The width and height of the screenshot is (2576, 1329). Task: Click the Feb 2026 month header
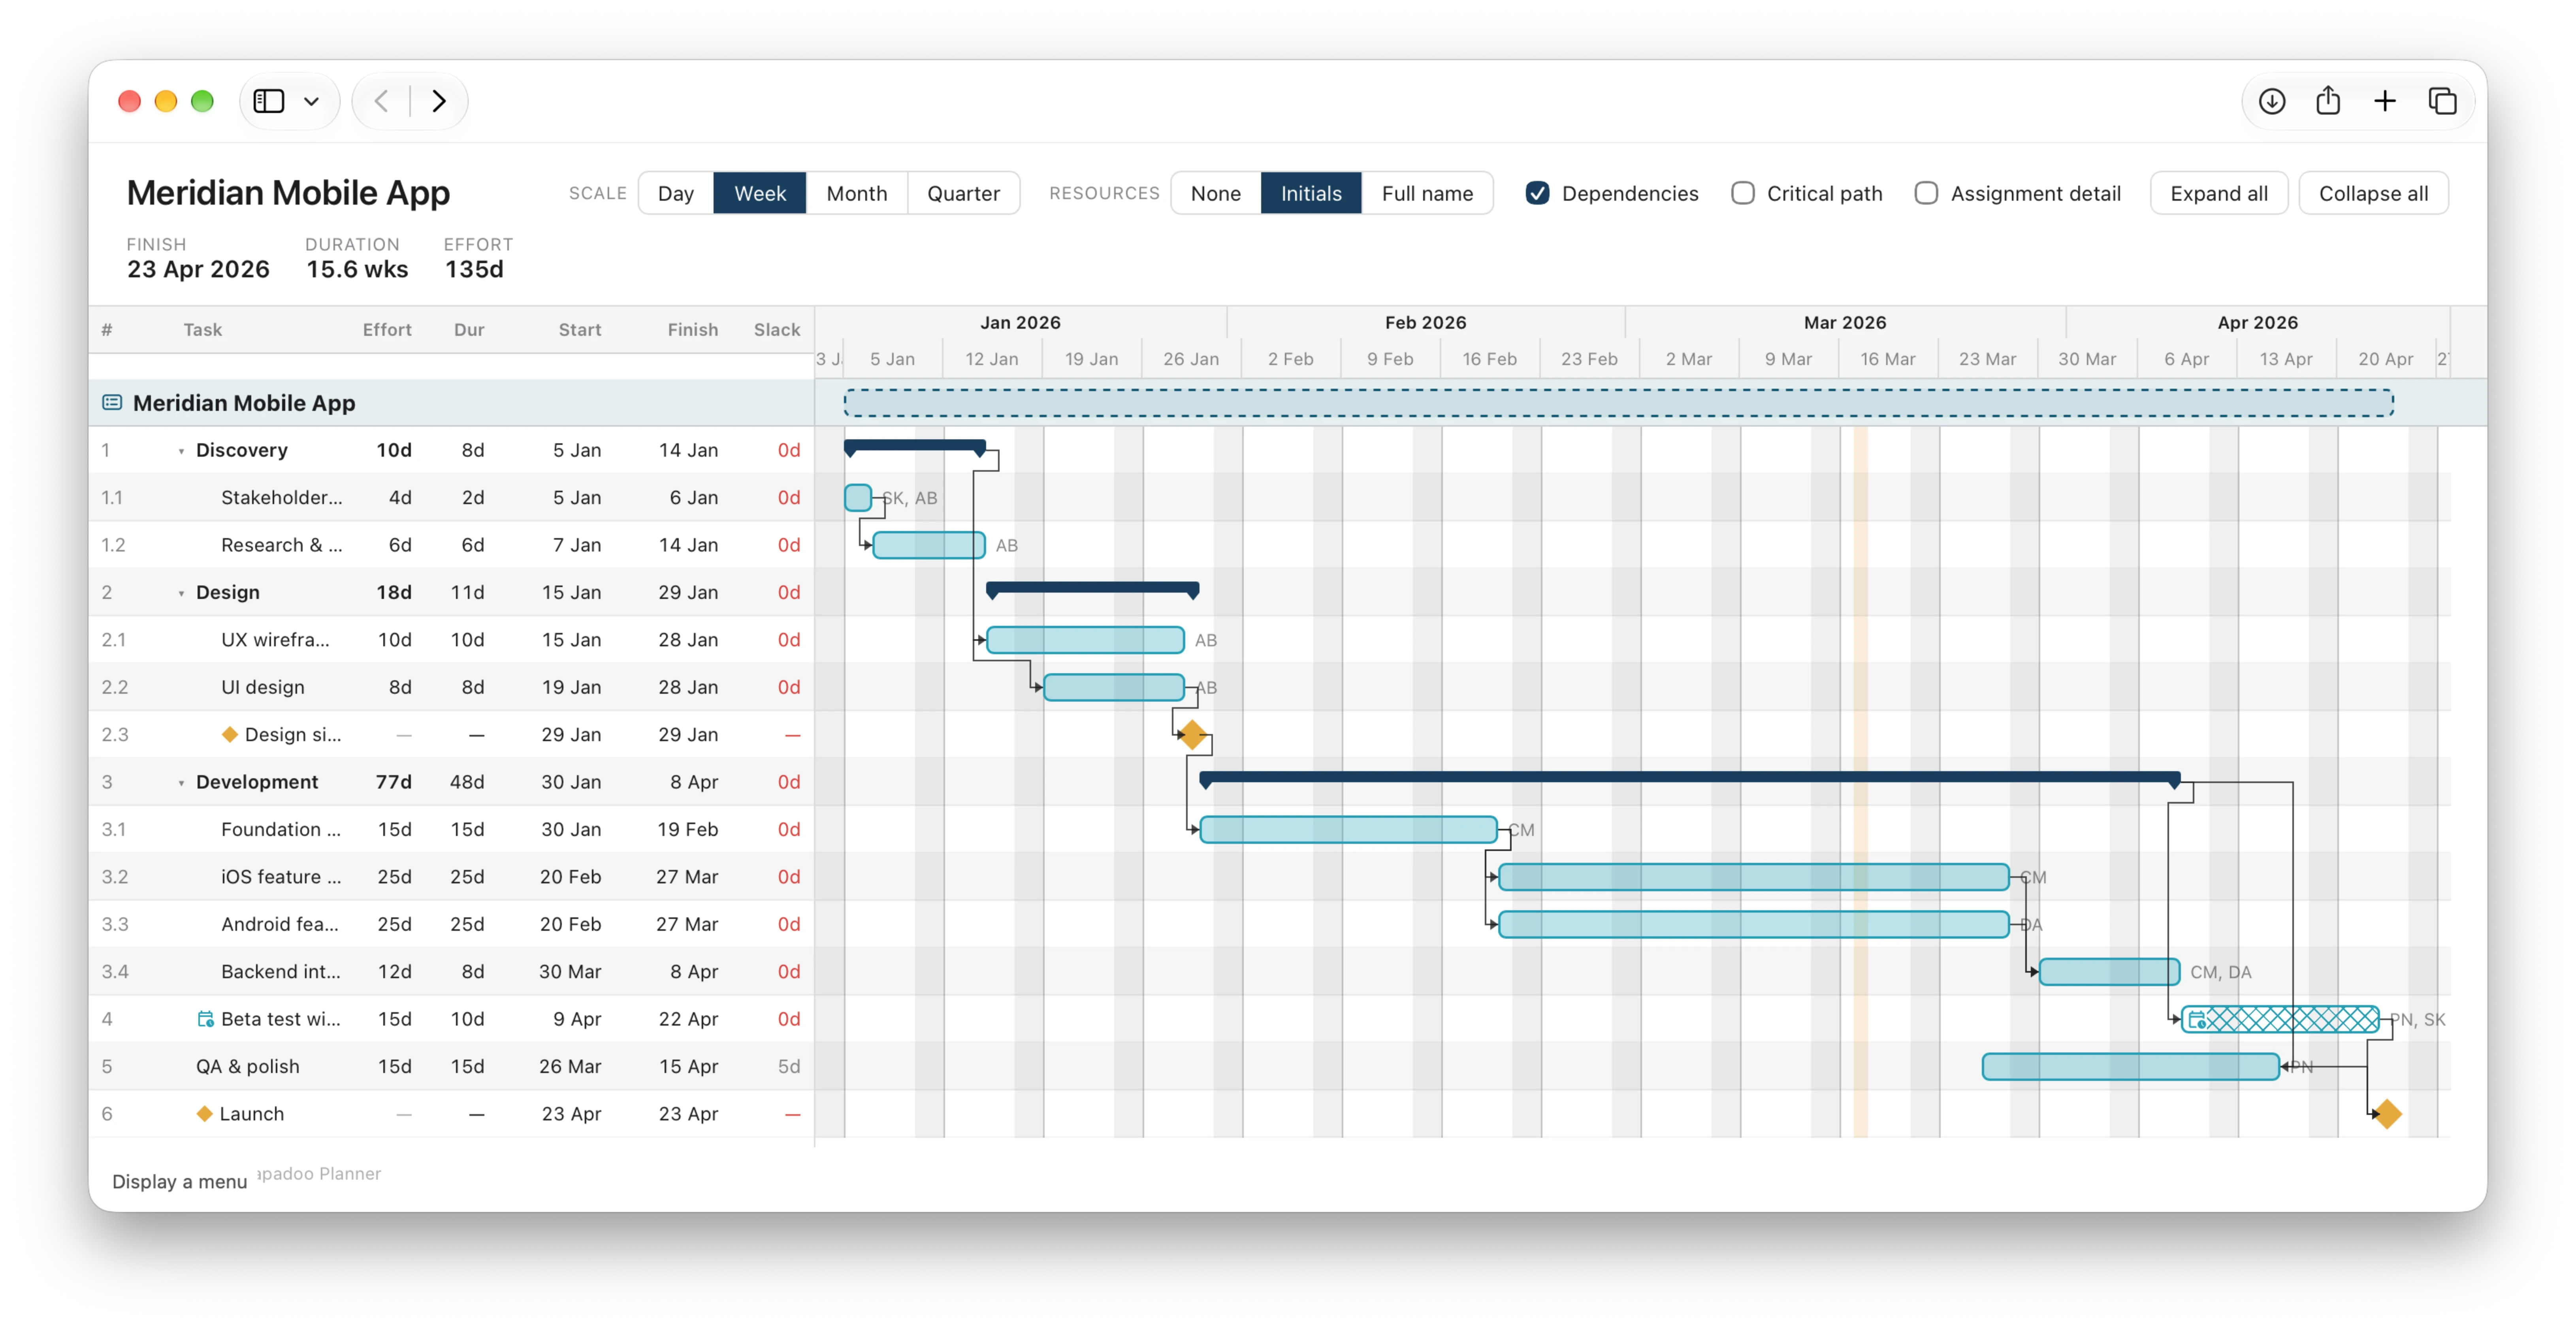click(x=1425, y=322)
